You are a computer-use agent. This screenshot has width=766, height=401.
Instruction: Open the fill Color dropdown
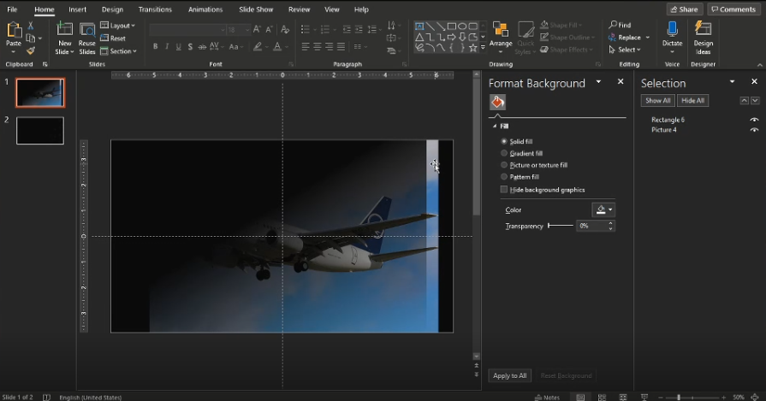point(603,210)
